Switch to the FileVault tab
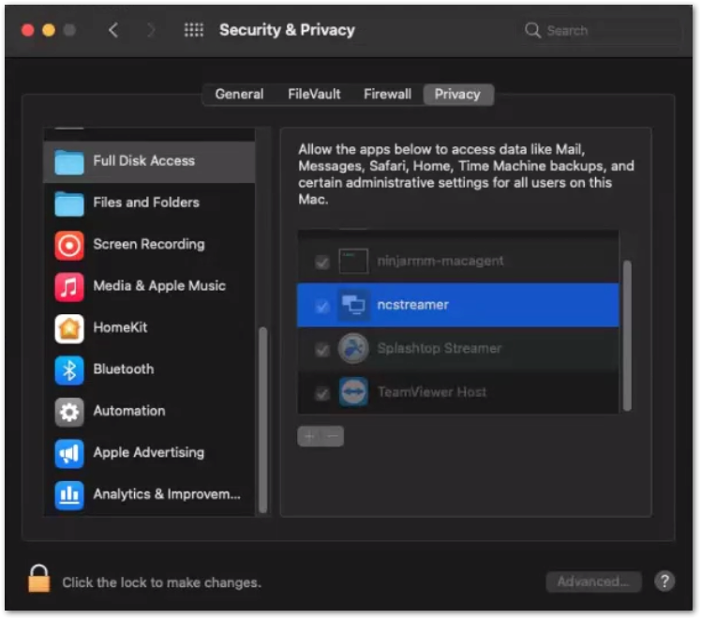Screen dimensions: 701x619 click(314, 94)
